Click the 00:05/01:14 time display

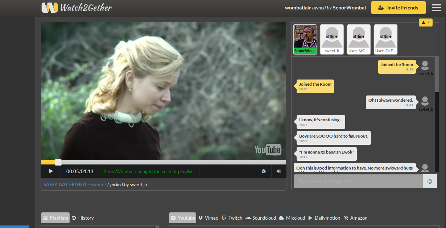click(80, 171)
